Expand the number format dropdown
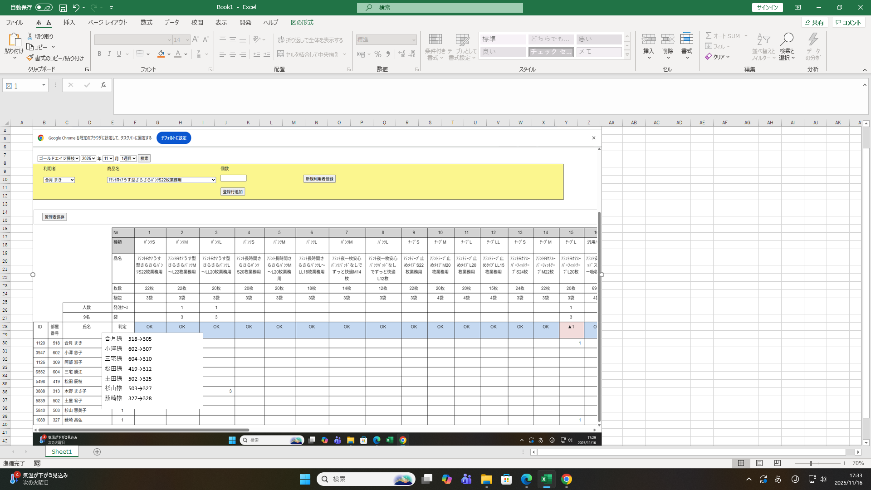871x490 pixels. click(413, 40)
